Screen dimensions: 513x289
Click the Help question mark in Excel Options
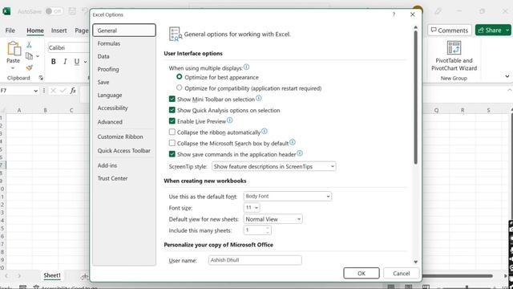pyautogui.click(x=394, y=14)
